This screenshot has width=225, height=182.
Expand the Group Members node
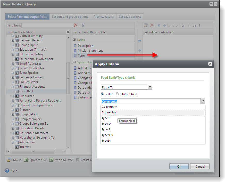pos(13,119)
